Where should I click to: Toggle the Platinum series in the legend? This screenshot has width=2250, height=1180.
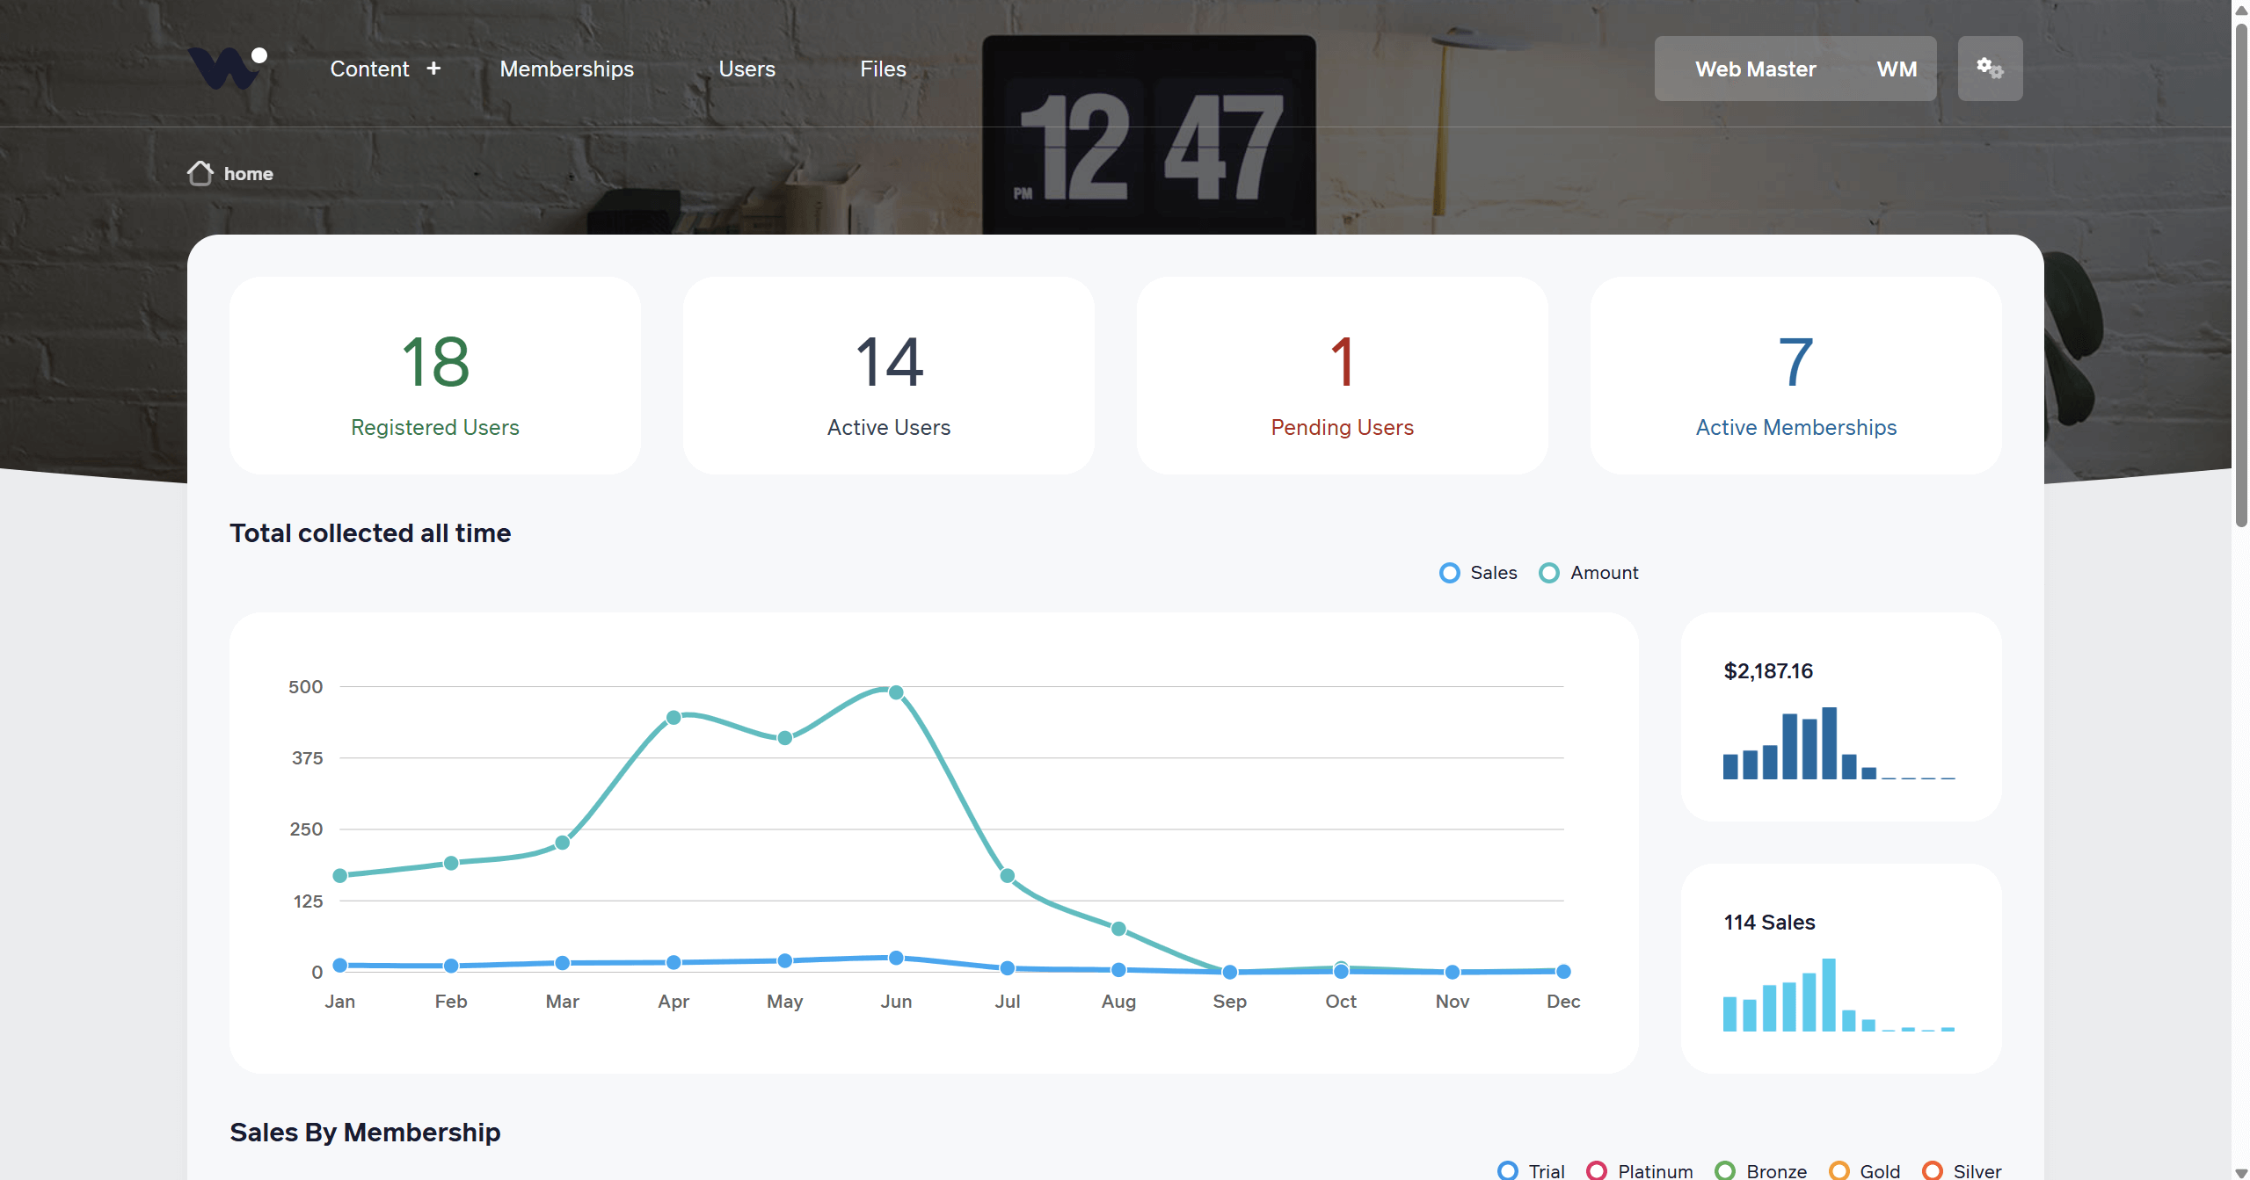pos(1598,1169)
